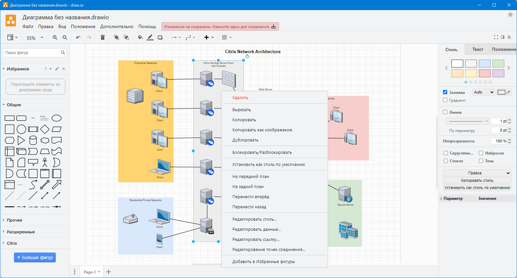Enable the Стекло checkbox
517x278 pixels.
pos(446,161)
